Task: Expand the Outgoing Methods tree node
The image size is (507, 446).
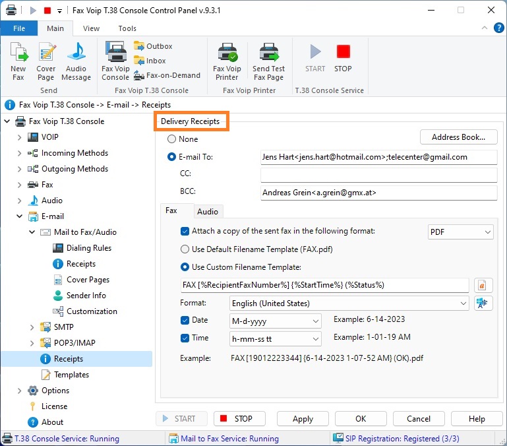Action: tap(19, 169)
